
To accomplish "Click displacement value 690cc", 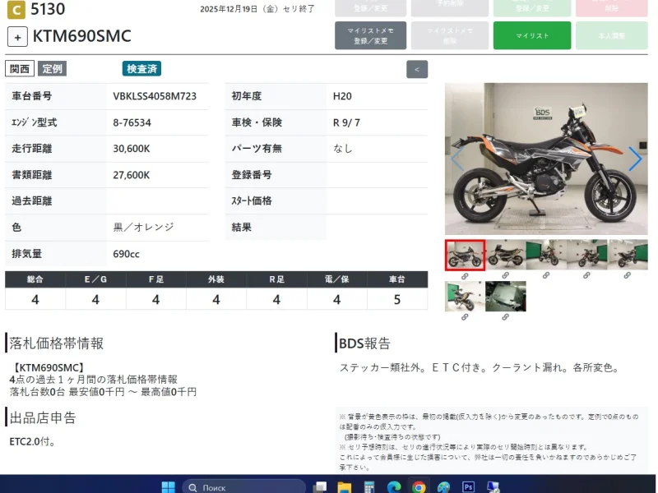I will tap(127, 254).
